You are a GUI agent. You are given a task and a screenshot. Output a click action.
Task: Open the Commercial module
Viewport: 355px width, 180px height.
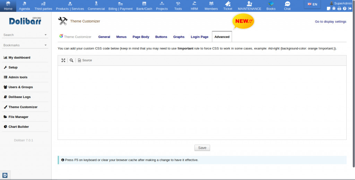pos(96,6)
